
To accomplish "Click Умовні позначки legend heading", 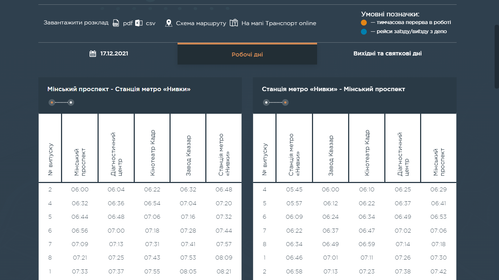I will click(x=390, y=14).
